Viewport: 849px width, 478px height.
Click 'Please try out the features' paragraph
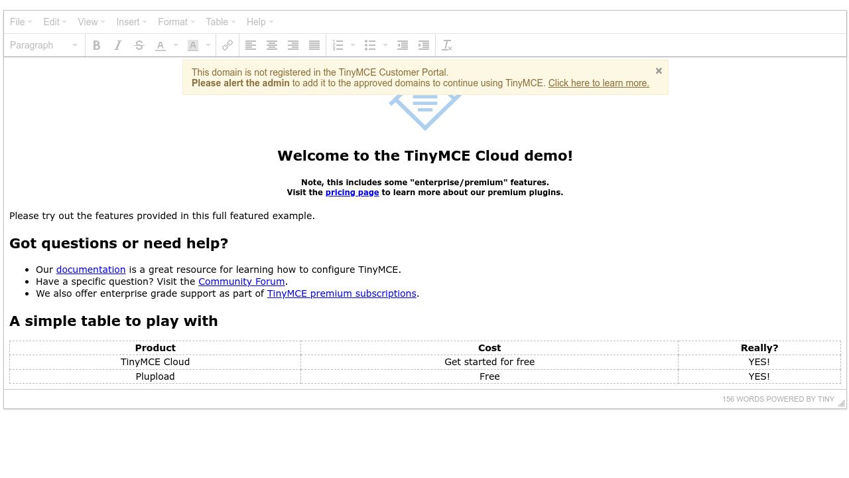pyautogui.click(x=162, y=216)
